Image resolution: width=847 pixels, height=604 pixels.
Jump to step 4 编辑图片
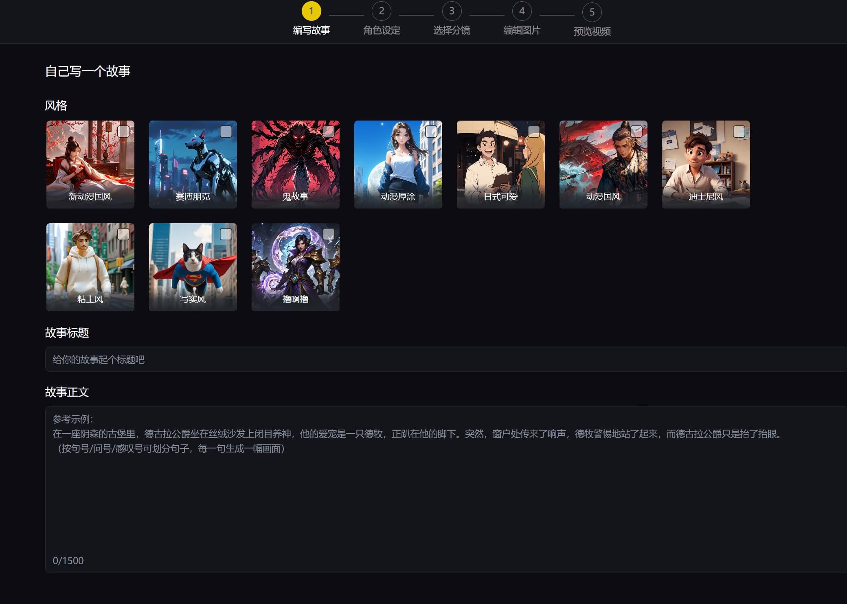pyautogui.click(x=522, y=11)
